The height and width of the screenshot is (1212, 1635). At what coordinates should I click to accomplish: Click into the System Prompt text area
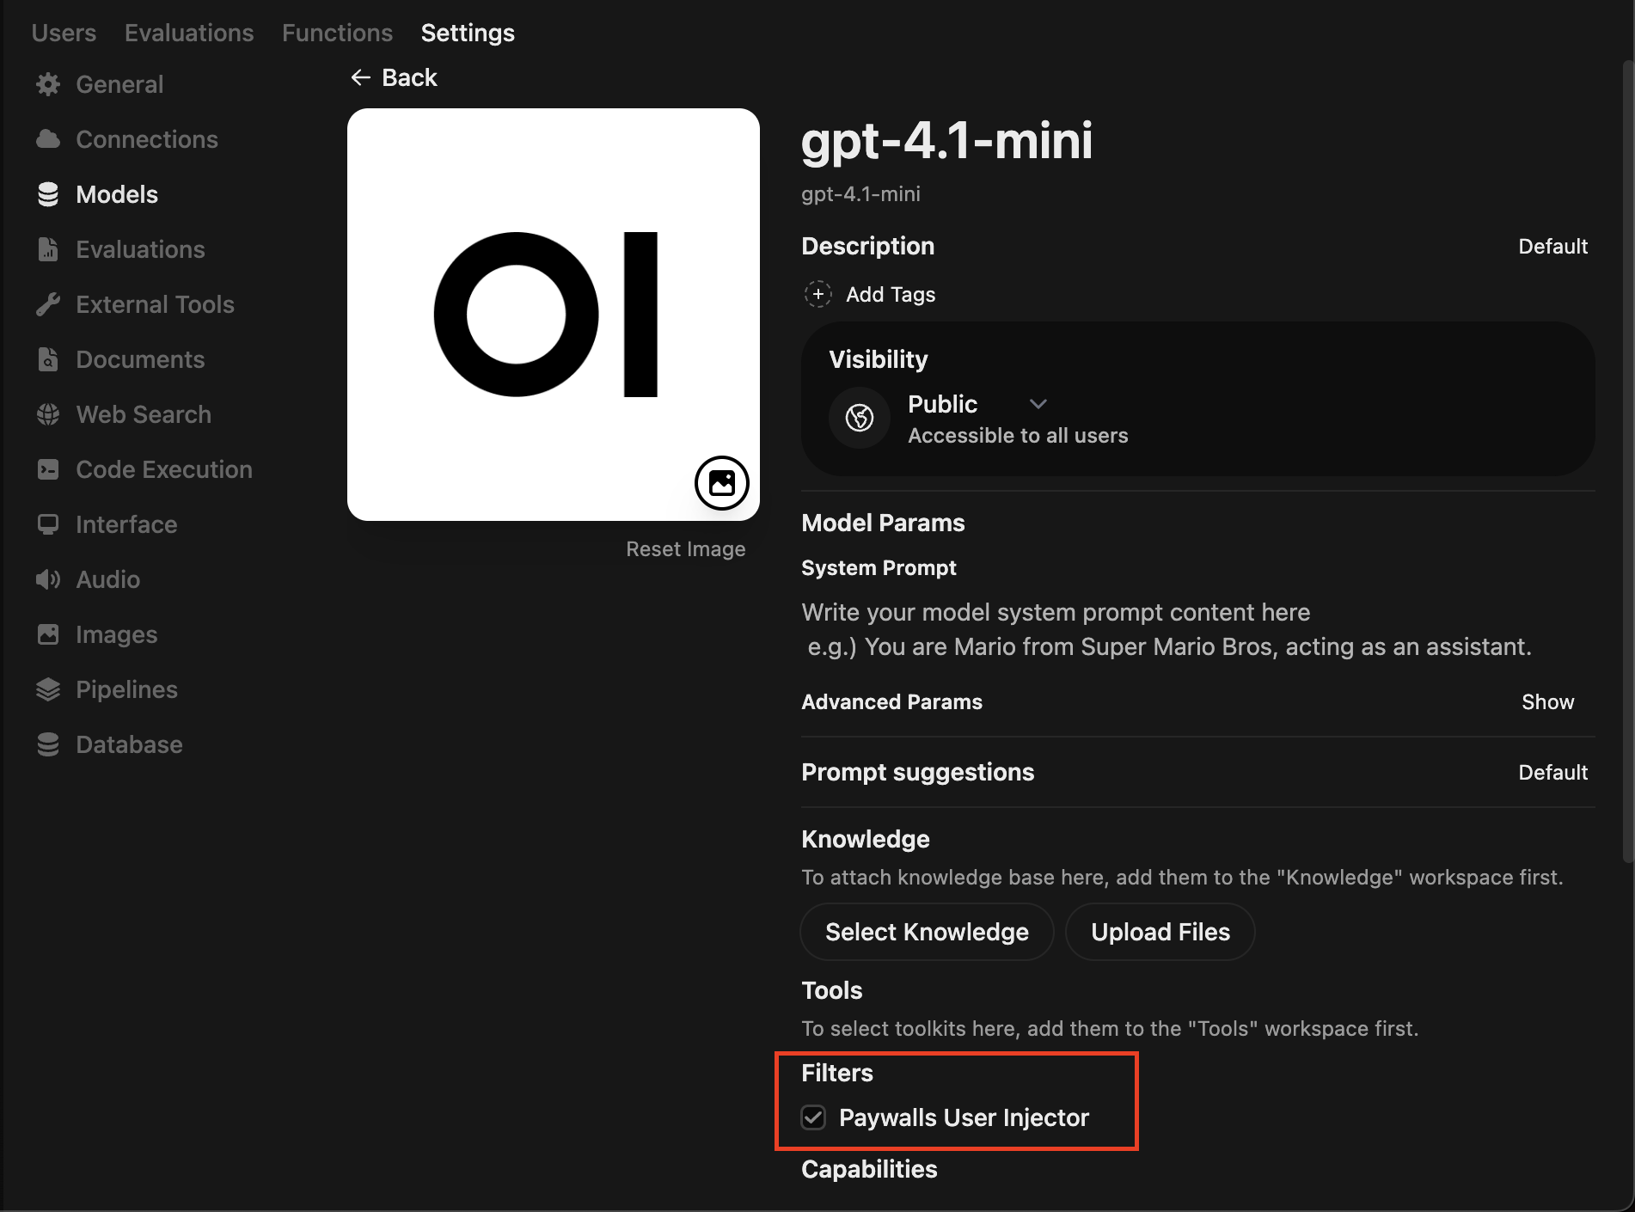1197,629
